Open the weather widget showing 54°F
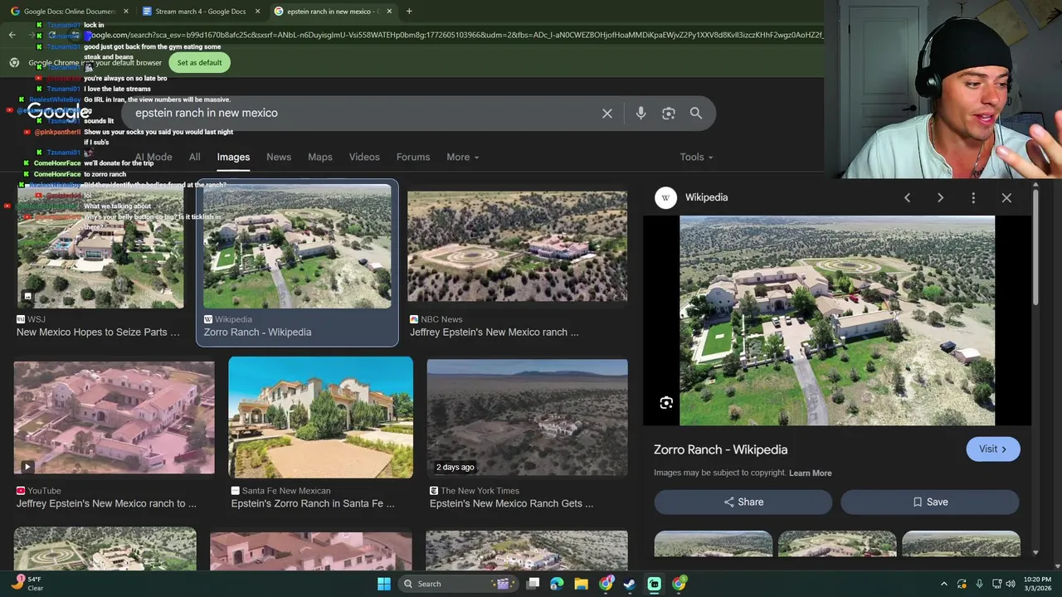 27,584
